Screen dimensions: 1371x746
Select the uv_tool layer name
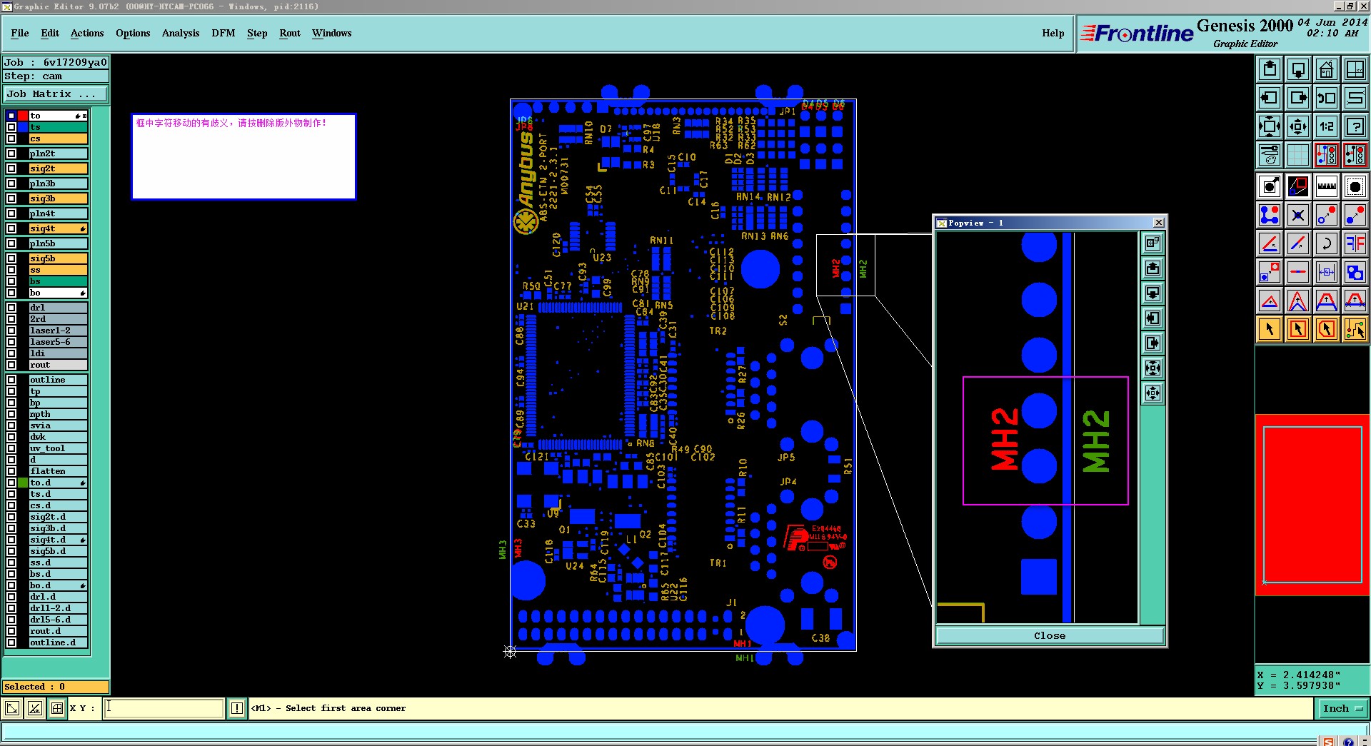[58, 448]
